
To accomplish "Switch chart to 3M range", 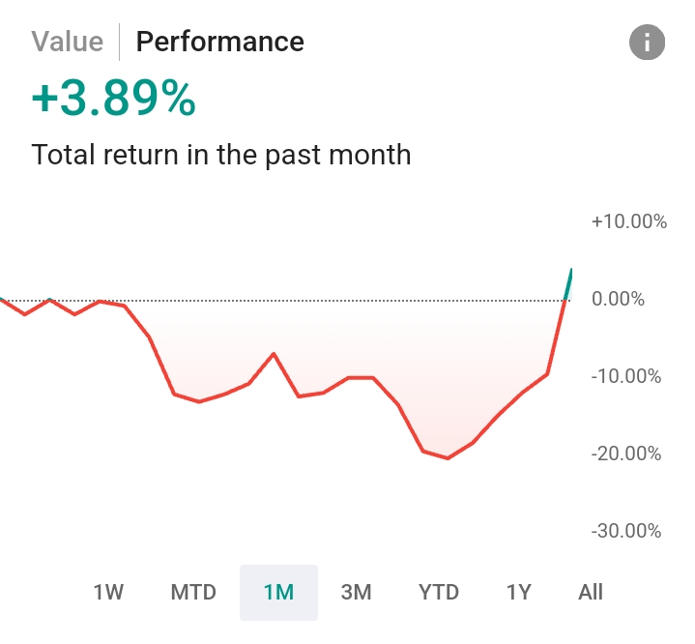I will [x=356, y=592].
